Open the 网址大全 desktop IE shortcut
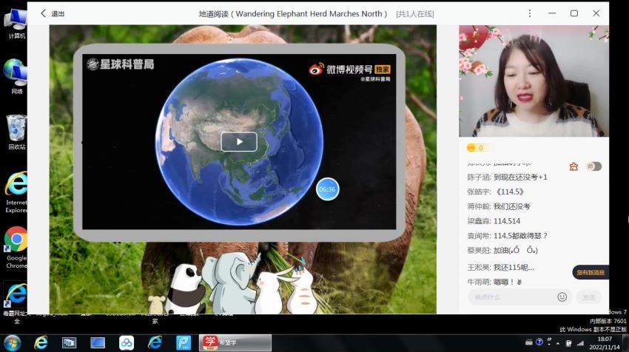 pos(16,304)
